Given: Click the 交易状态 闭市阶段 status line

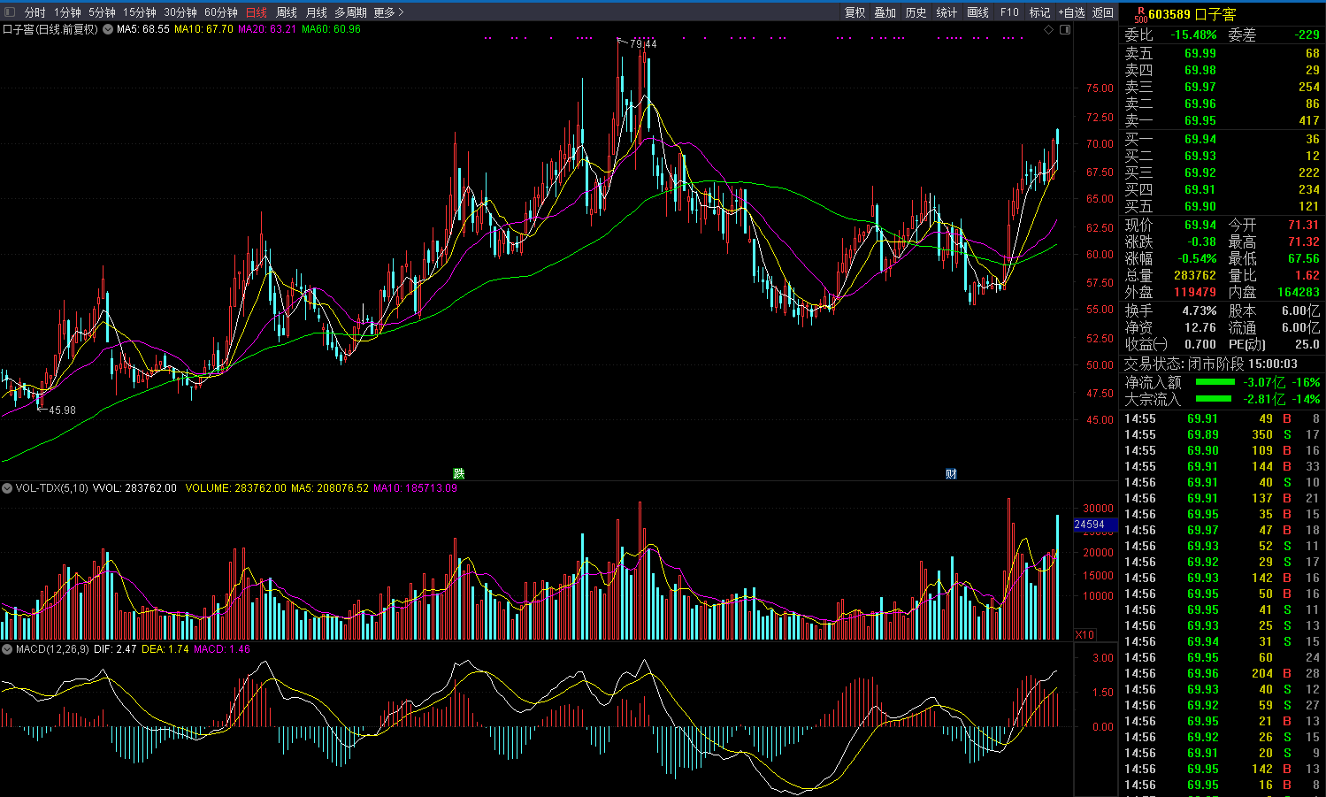Looking at the screenshot, I should (x=1210, y=364).
